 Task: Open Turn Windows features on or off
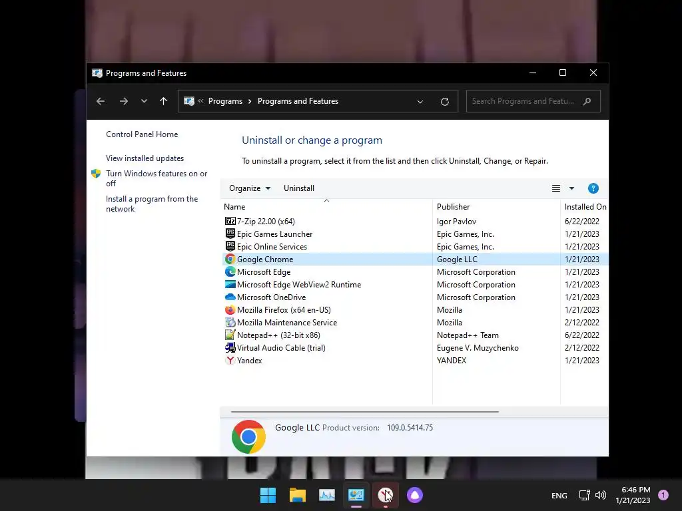(157, 178)
